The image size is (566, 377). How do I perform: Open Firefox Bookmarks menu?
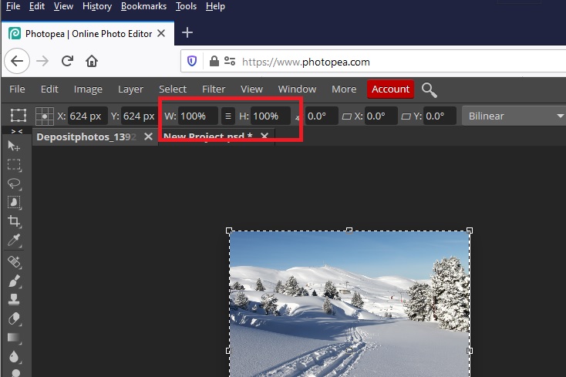pos(143,6)
